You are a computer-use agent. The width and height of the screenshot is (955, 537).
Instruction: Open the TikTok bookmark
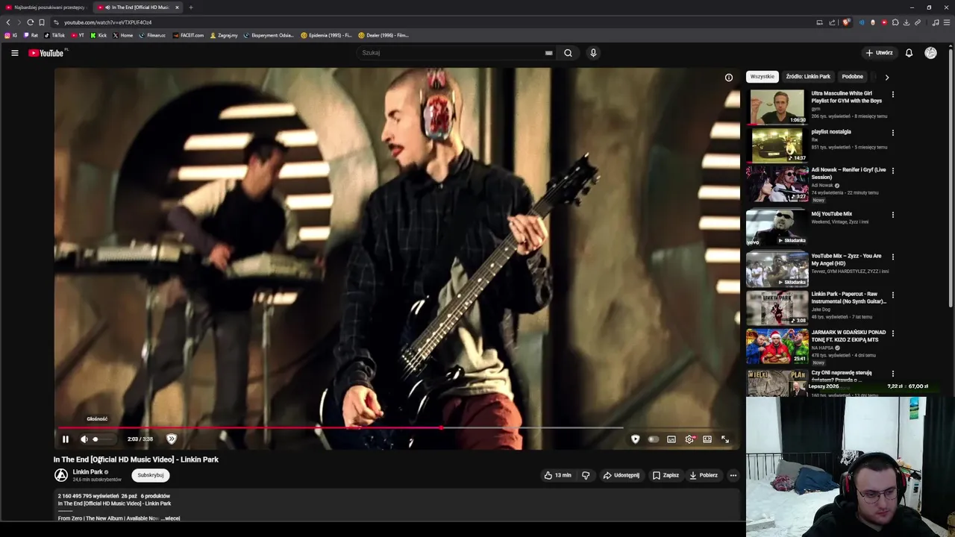[x=54, y=35]
